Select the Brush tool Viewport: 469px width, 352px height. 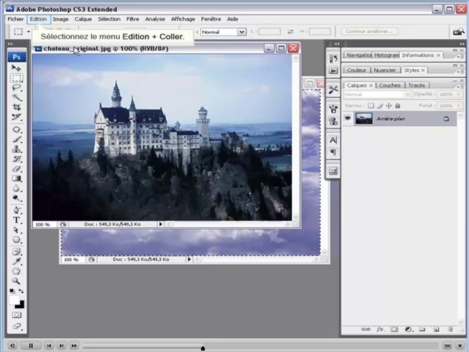(x=17, y=139)
